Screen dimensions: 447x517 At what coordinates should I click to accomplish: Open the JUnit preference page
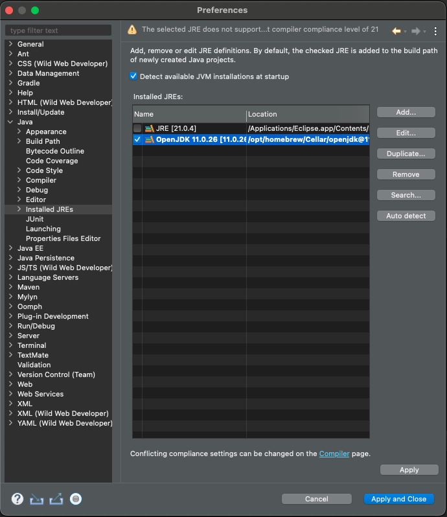tap(34, 219)
